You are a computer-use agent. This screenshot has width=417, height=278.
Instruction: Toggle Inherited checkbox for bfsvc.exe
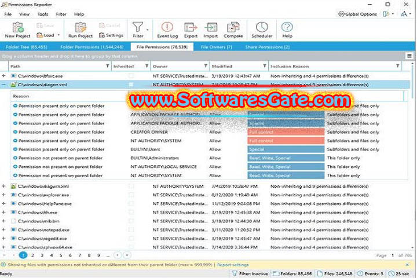(x=131, y=76)
